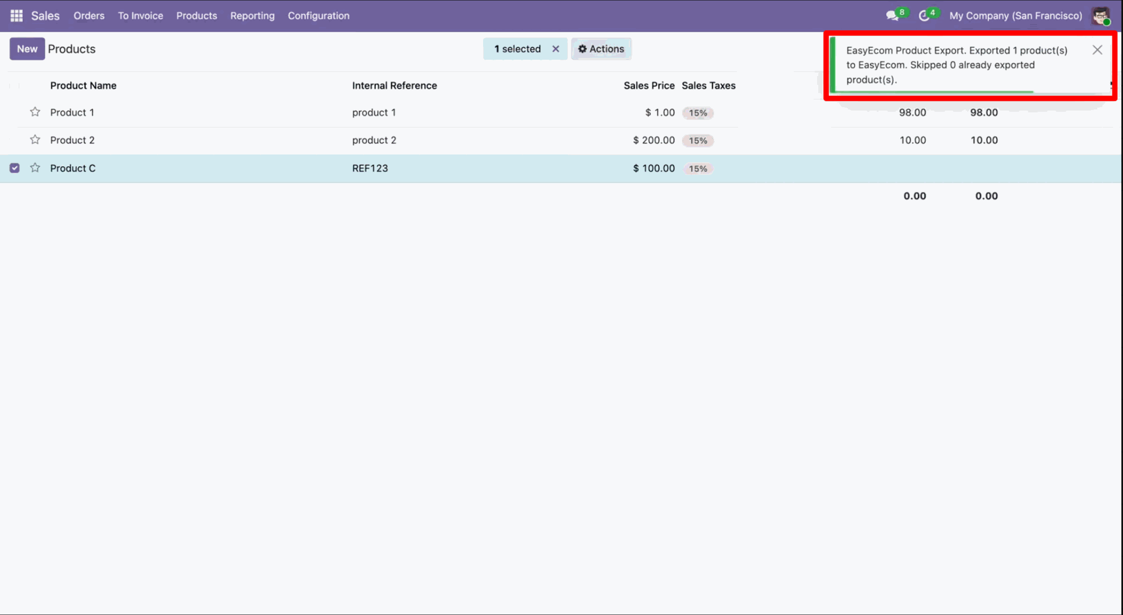Sort by Sales Price column
The height and width of the screenshot is (615, 1123).
tap(649, 85)
